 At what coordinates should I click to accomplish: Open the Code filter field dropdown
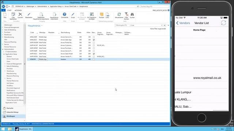(162, 25)
